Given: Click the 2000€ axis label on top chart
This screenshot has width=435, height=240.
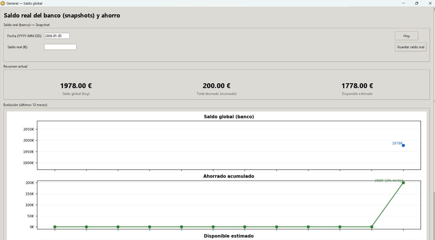Looking at the screenshot, I should point(29,141).
